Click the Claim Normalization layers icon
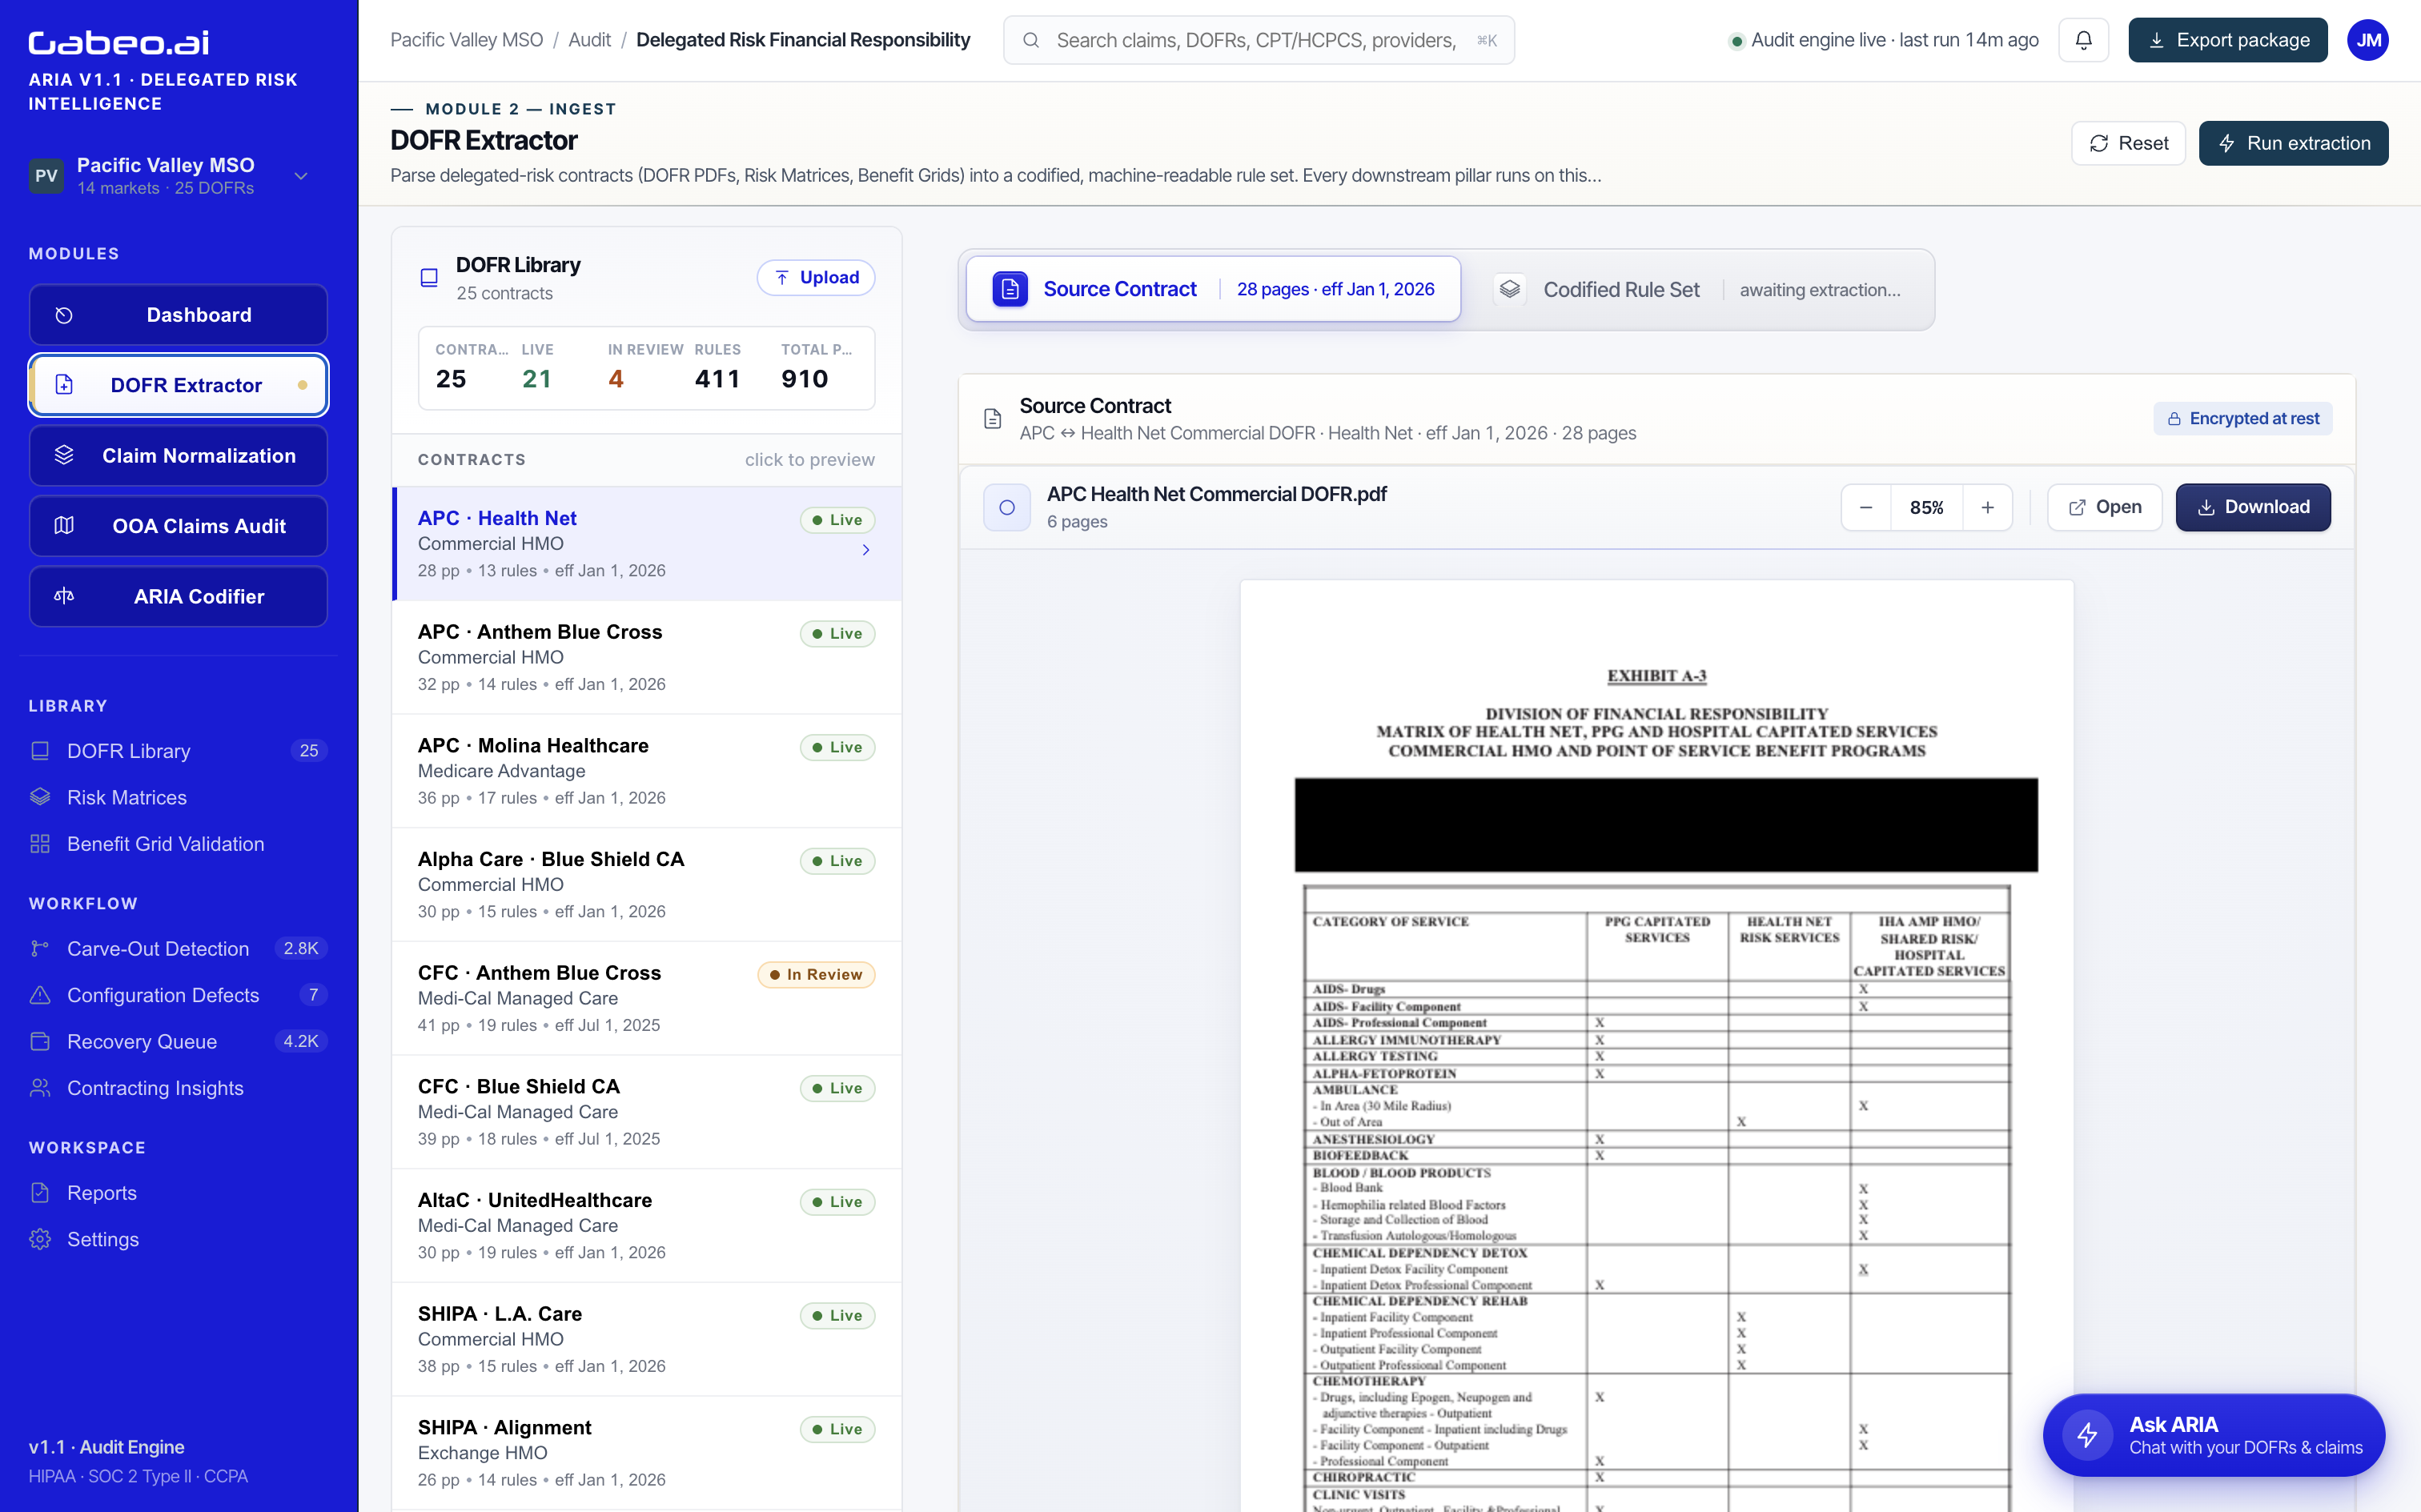This screenshot has width=2421, height=1512. coord(64,455)
